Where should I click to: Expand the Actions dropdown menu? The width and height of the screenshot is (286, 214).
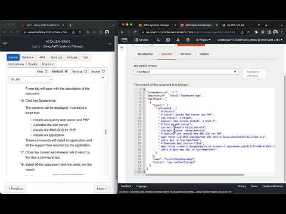(x=48, y=64)
